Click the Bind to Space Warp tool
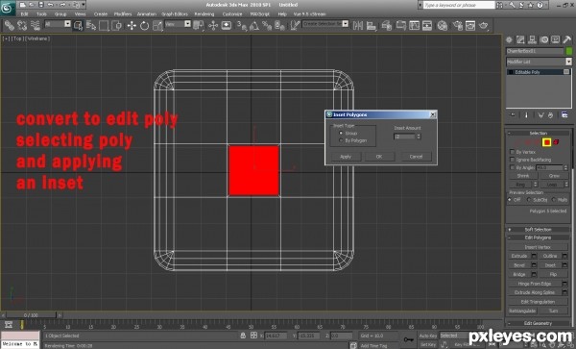The height and width of the screenshot is (349, 576). (x=36, y=25)
